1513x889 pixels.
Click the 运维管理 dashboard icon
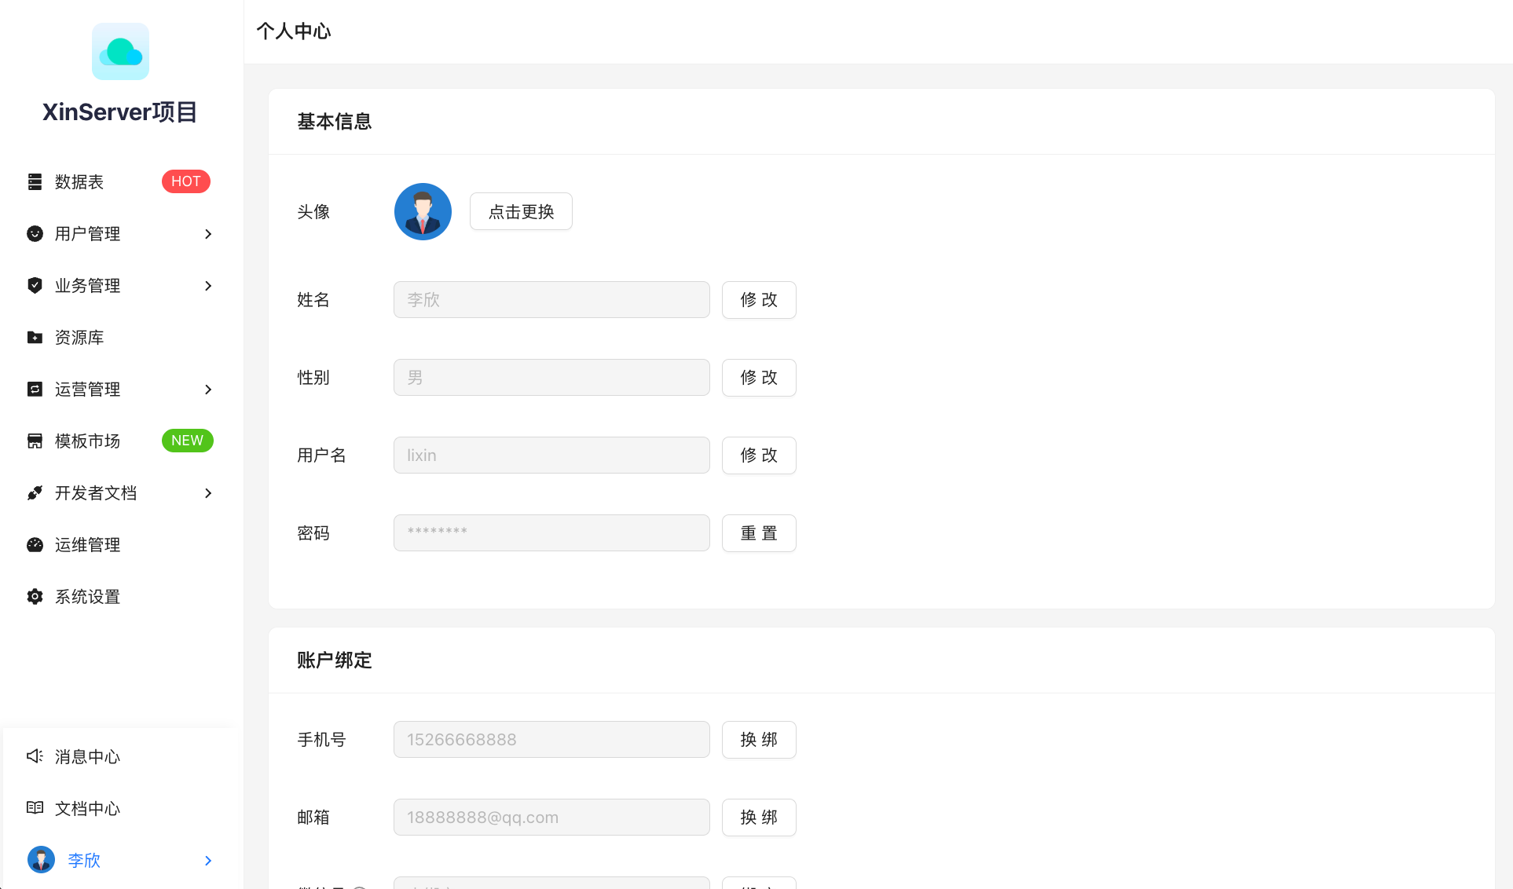[35, 544]
